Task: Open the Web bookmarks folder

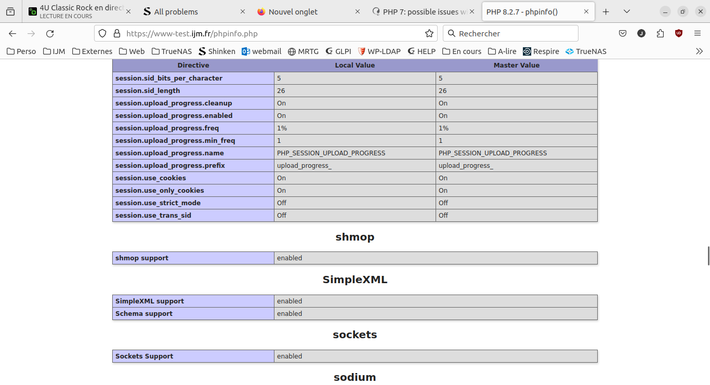Action: point(132,51)
